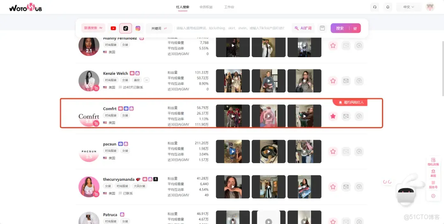
Task: Favorite thecurvyamanda with the star icon
Action: pos(333,187)
